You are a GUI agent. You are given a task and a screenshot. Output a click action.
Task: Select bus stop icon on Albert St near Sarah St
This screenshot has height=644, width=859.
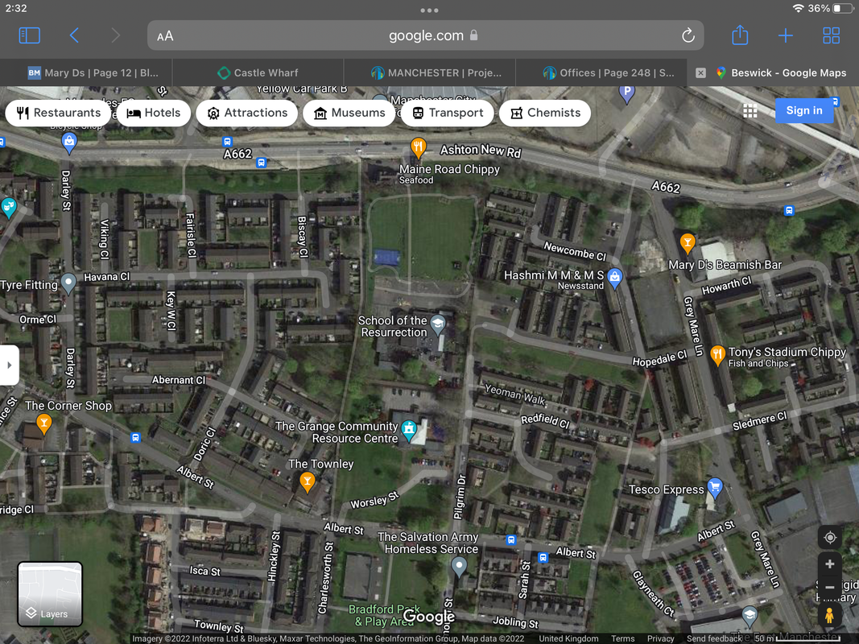coord(543,558)
